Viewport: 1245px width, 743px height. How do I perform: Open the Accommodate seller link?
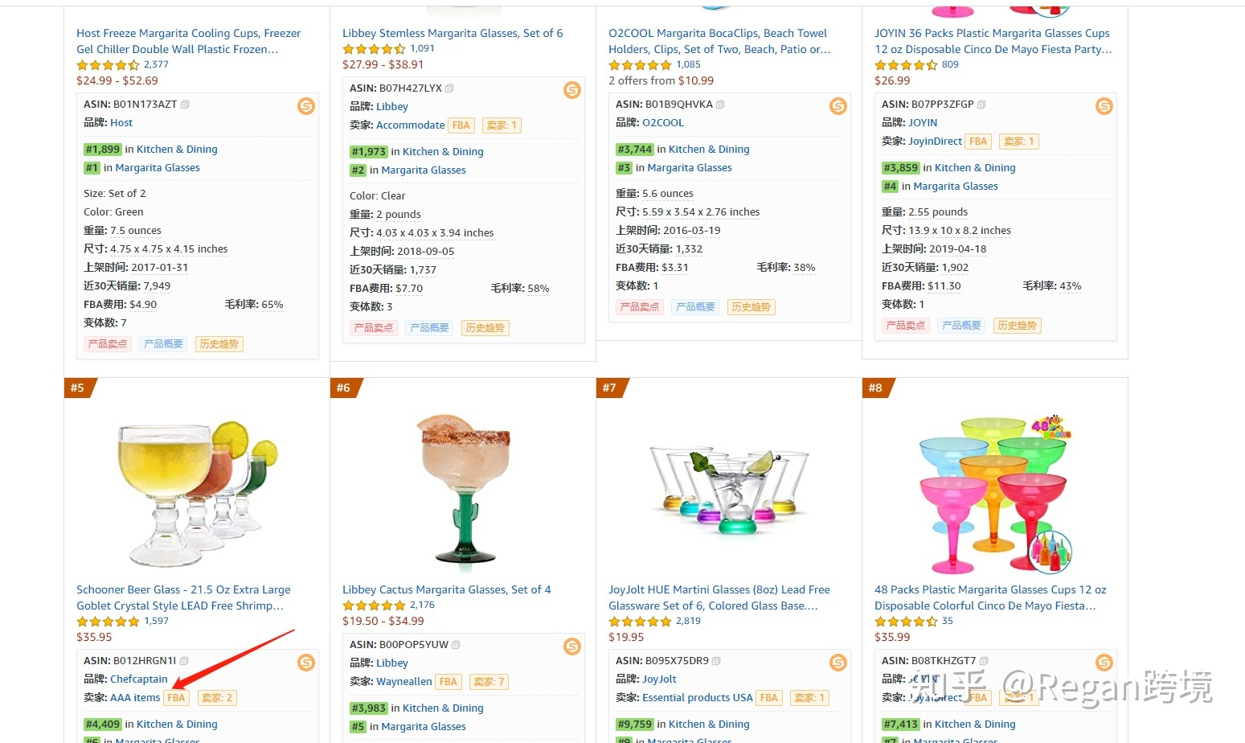[x=410, y=125]
